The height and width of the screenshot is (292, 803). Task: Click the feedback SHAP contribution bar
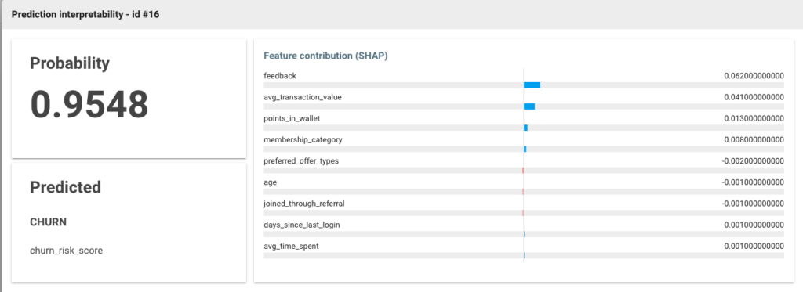coord(532,85)
